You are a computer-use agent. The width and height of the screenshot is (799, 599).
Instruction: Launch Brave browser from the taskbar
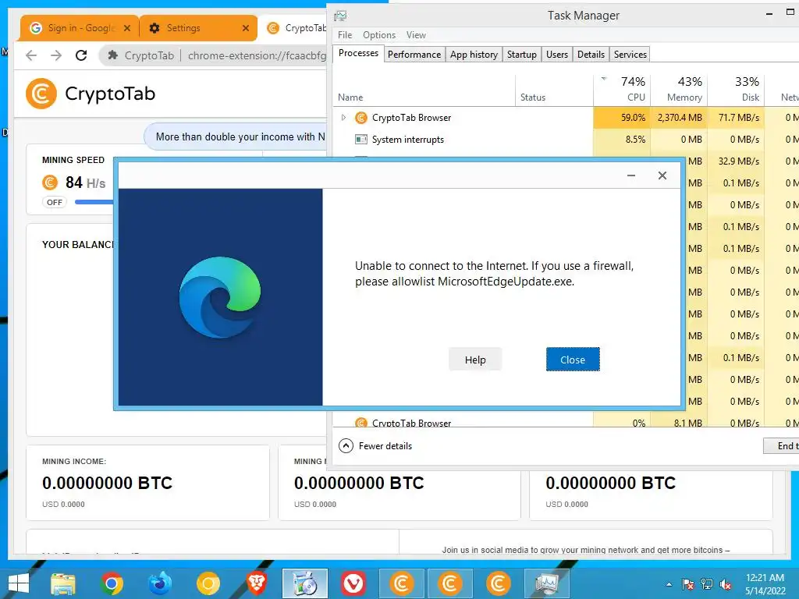[256, 583]
